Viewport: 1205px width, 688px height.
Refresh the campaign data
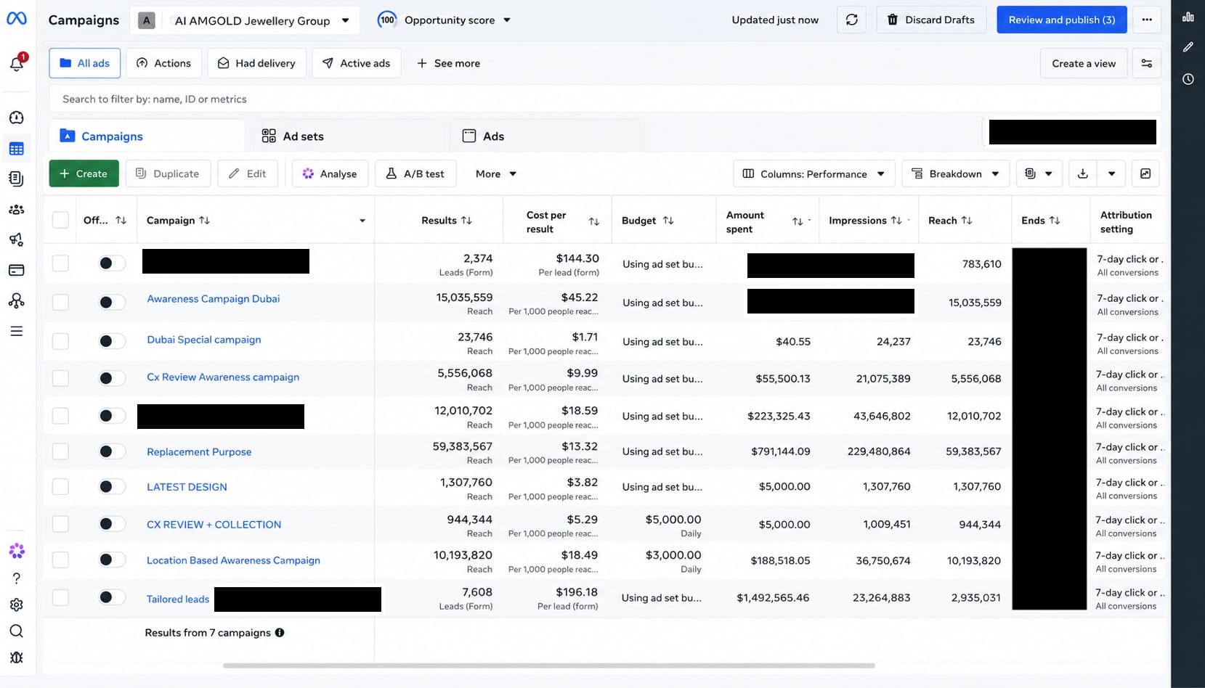pos(852,20)
